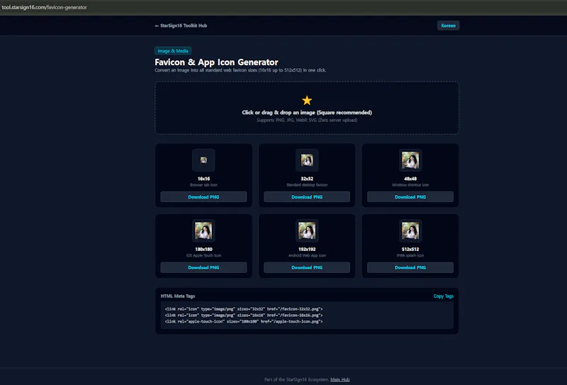Download the 512x512 PNG icon

point(410,267)
